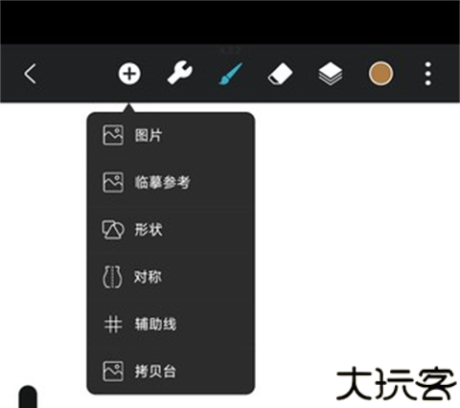The image size is (460, 408).
Task: Select the eraser tool
Action: (280, 74)
